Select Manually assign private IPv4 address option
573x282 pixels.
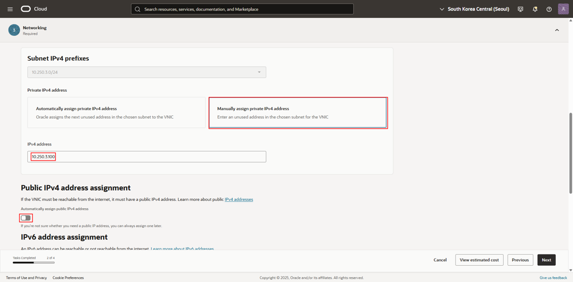coord(298,112)
